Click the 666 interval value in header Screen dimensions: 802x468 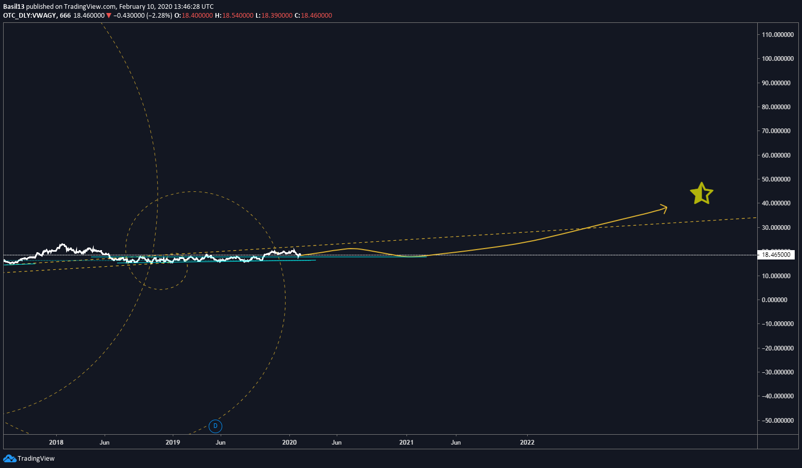65,16
